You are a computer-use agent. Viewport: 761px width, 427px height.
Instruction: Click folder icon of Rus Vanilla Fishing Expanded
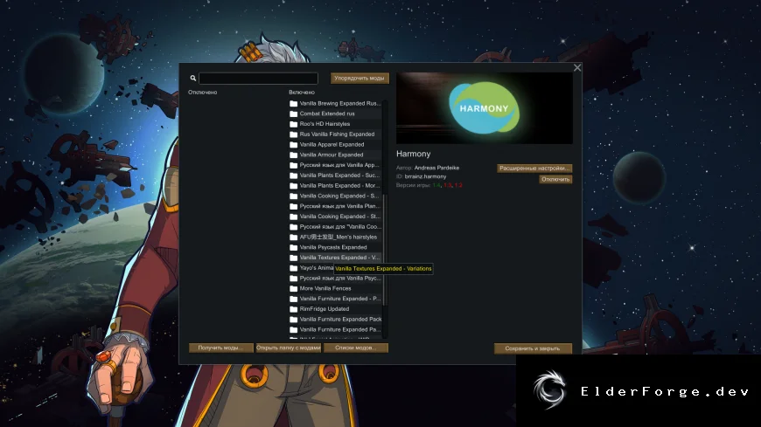[x=294, y=134]
